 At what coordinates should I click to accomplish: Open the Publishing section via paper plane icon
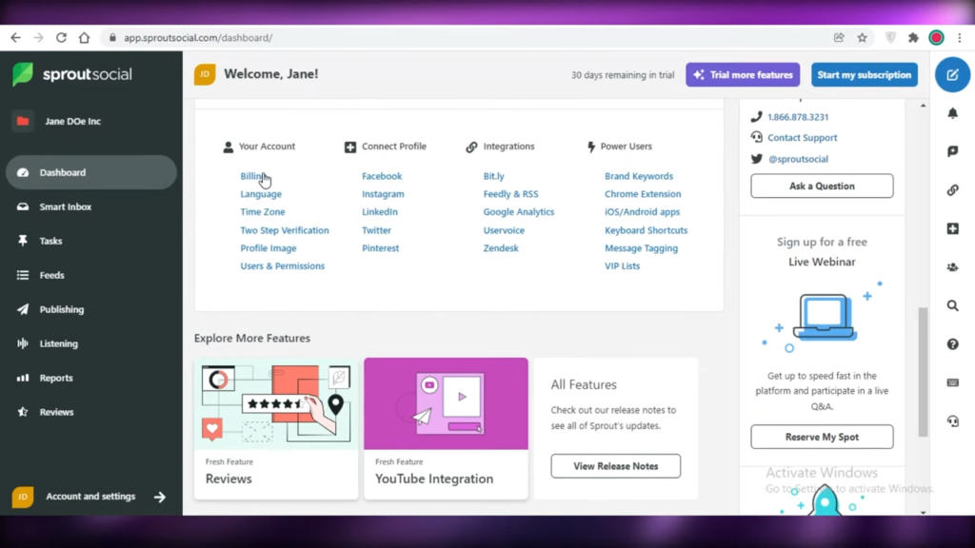coord(24,309)
